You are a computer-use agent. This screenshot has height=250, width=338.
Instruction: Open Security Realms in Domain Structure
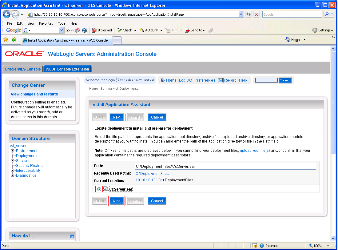pyautogui.click(x=30, y=165)
